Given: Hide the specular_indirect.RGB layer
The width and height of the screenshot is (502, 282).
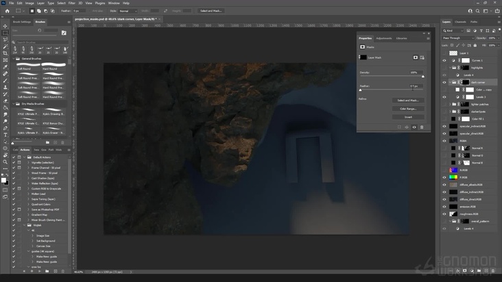Looking at the screenshot, I should coord(444,126).
